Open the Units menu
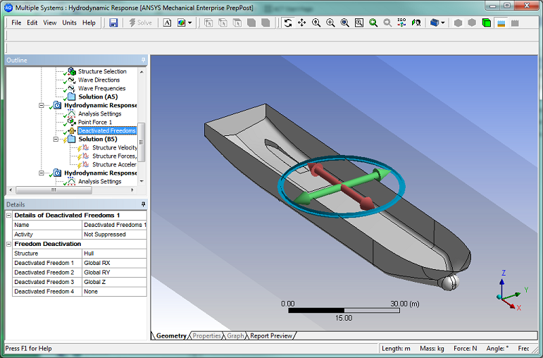The image size is (543, 358). [x=70, y=23]
